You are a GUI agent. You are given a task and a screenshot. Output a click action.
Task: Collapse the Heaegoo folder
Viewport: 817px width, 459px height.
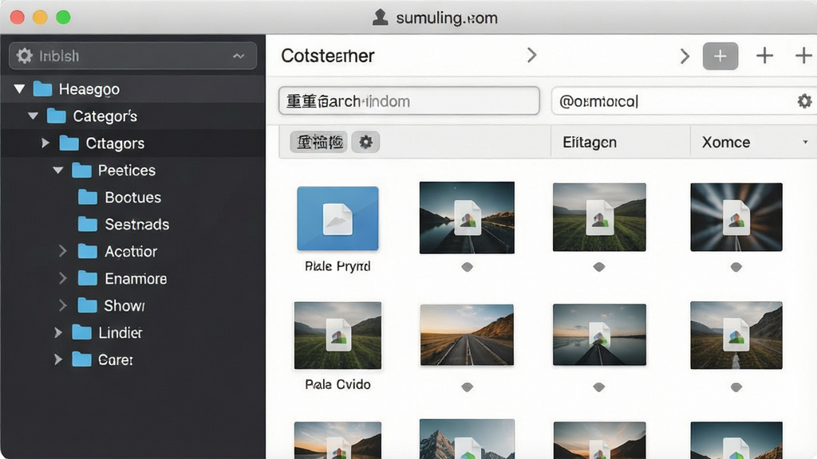(19, 89)
